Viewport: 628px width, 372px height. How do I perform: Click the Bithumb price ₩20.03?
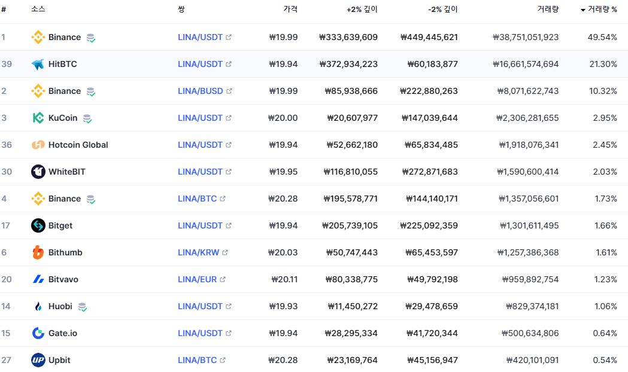[x=283, y=252]
